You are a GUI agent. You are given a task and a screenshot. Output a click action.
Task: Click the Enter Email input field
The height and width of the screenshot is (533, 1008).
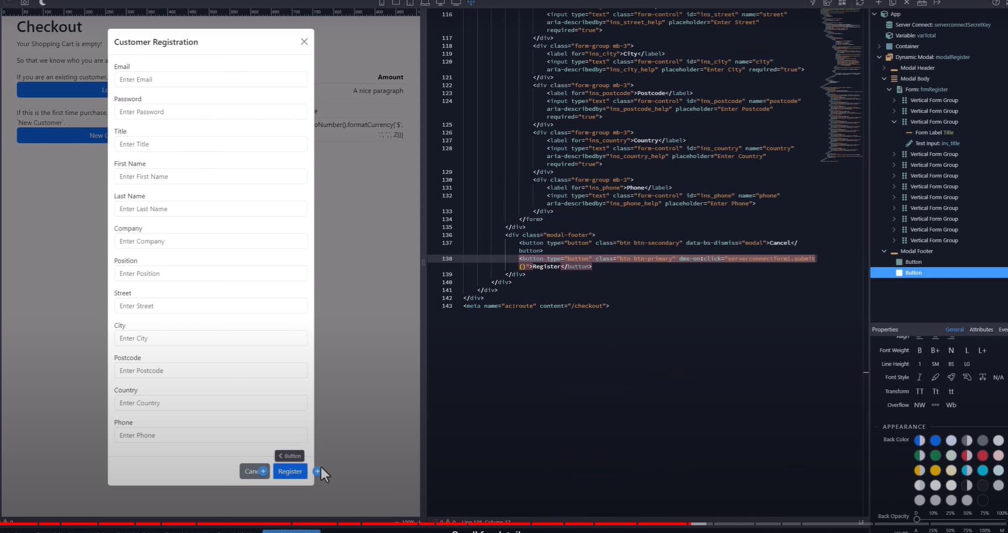coord(210,80)
